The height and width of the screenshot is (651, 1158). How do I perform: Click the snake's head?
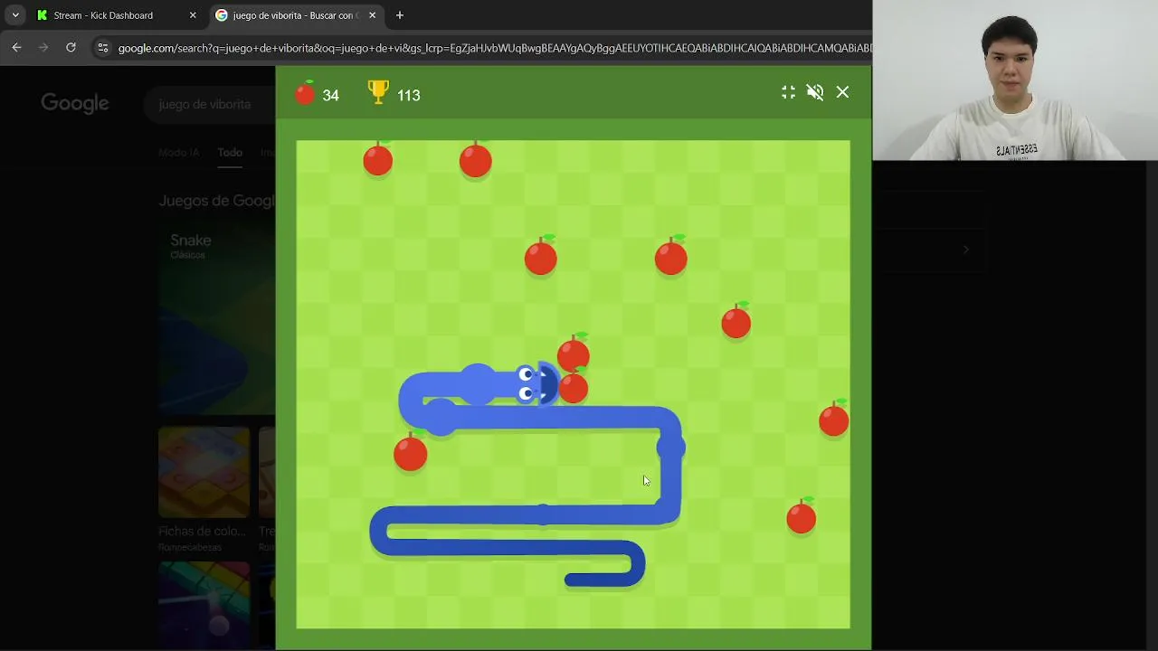pos(537,383)
